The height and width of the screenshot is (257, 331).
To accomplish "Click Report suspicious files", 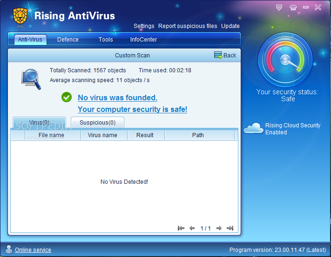I will click(x=188, y=26).
